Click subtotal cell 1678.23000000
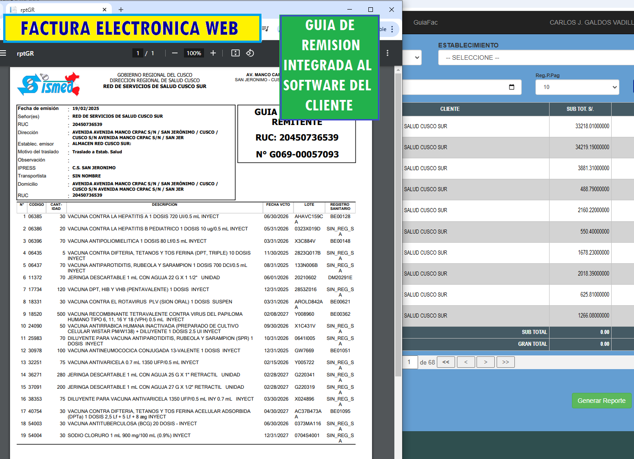 pos(593,253)
